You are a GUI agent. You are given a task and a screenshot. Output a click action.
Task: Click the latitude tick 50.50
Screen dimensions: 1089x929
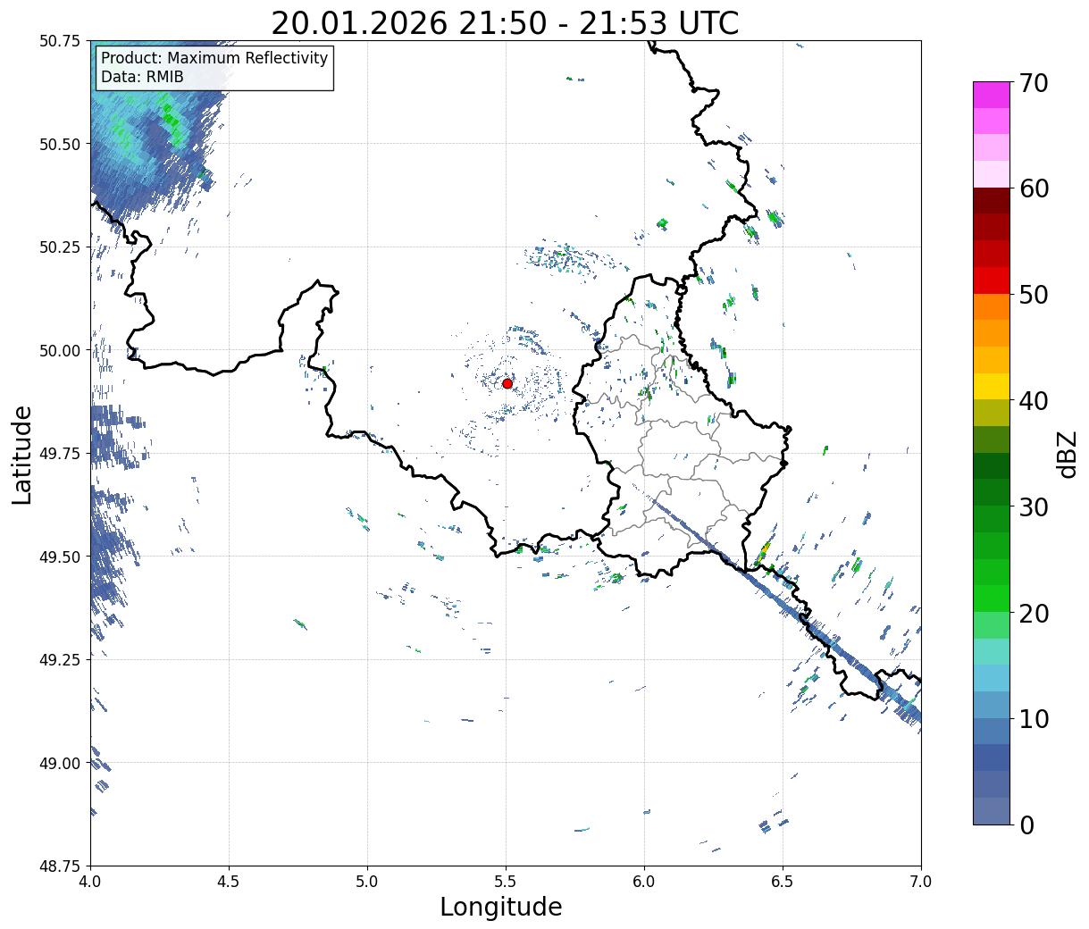click(x=60, y=144)
